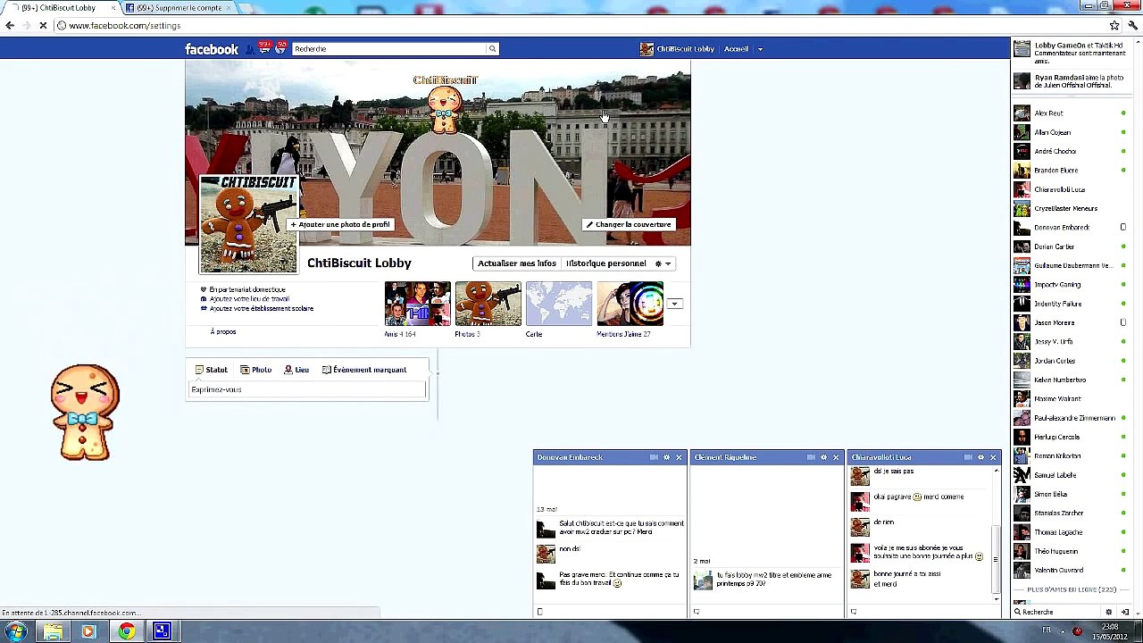The width and height of the screenshot is (1143, 643).
Task: Open options gear in Clément Riquelme chat
Action: pyautogui.click(x=823, y=457)
